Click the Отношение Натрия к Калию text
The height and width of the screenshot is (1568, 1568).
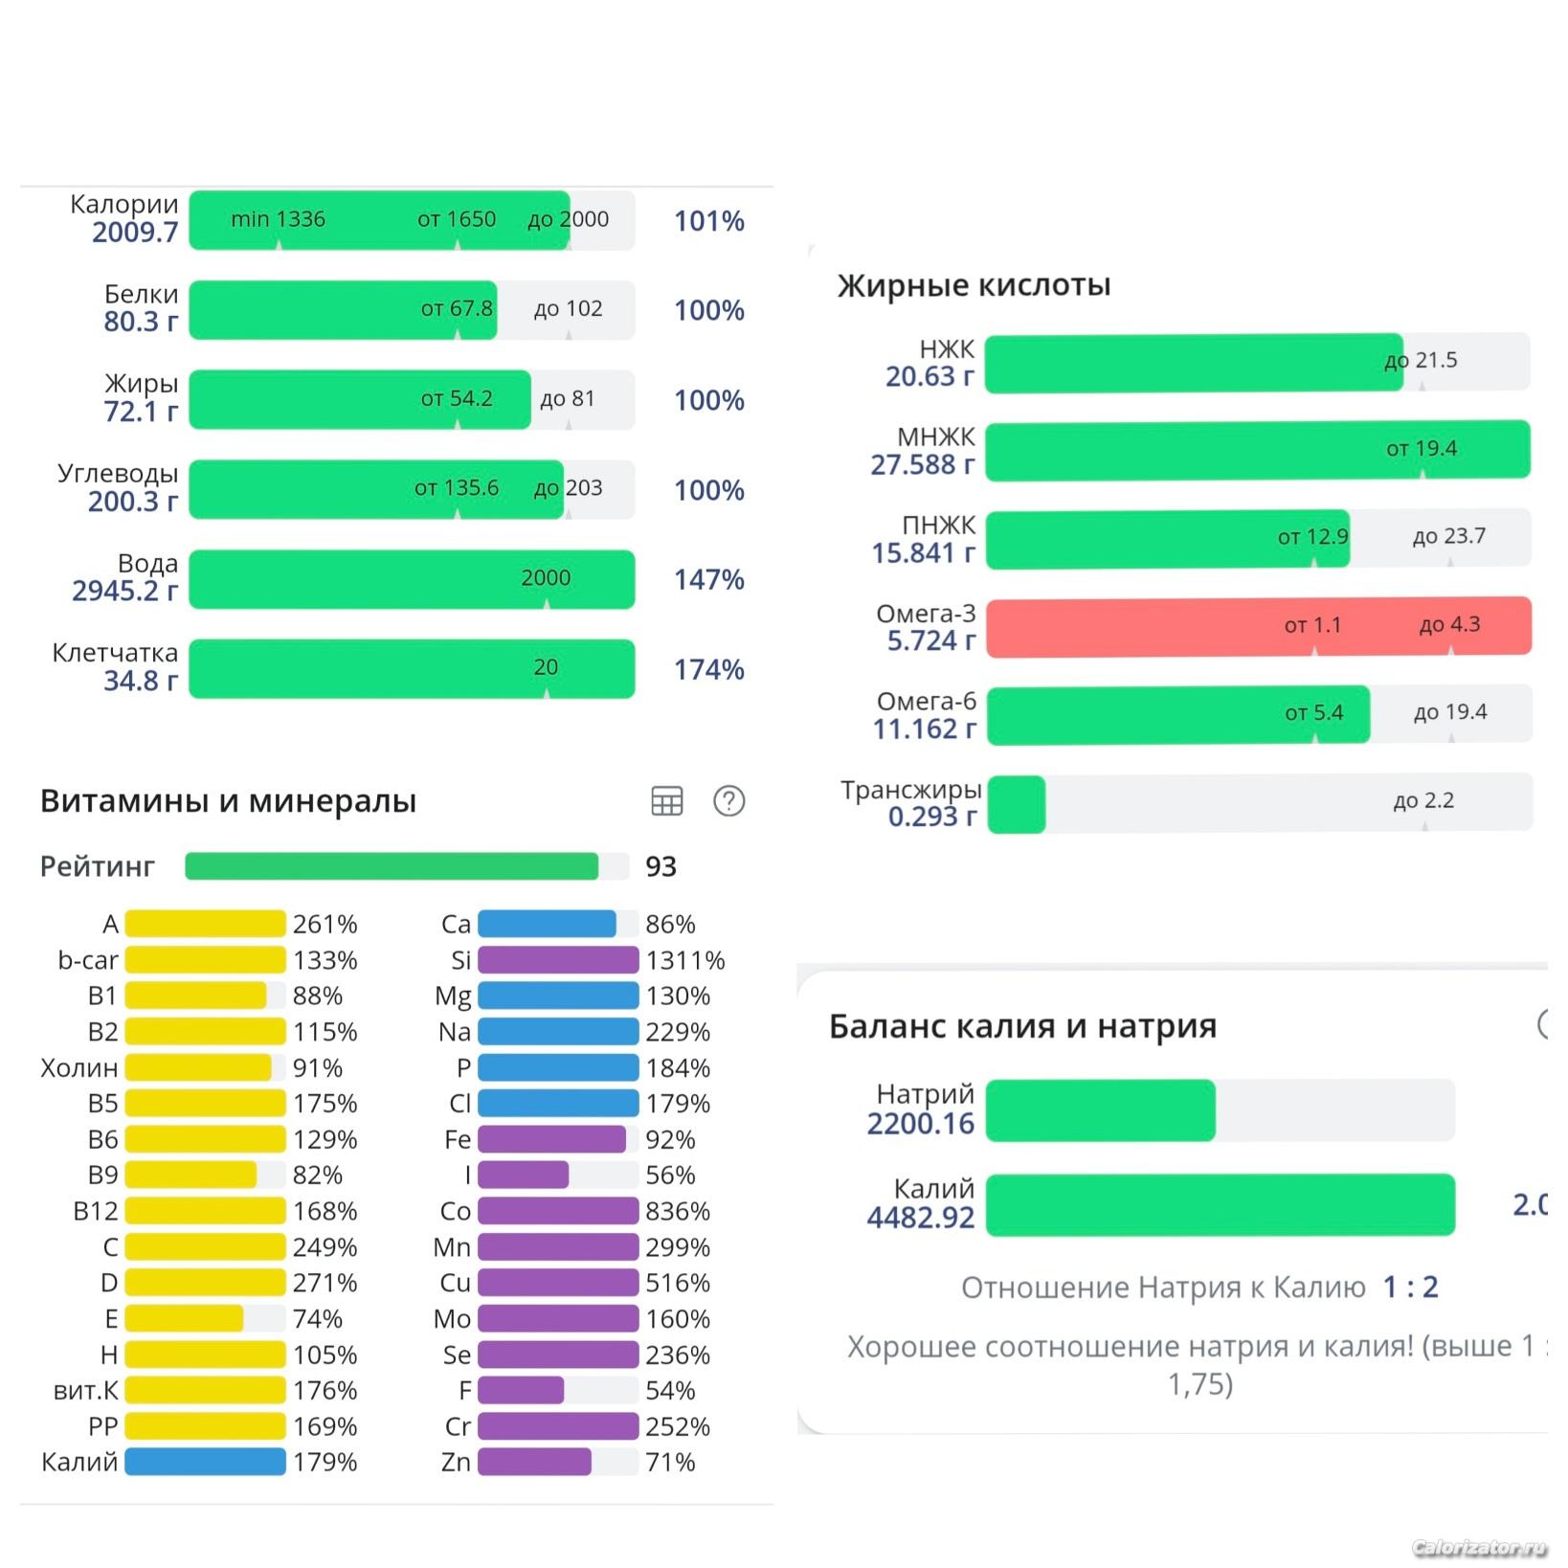[1163, 1288]
